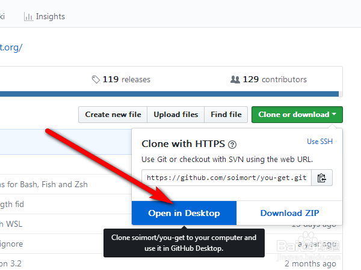Click Download ZIP link
Image resolution: width=361 pixels, height=270 pixels.
click(x=289, y=213)
